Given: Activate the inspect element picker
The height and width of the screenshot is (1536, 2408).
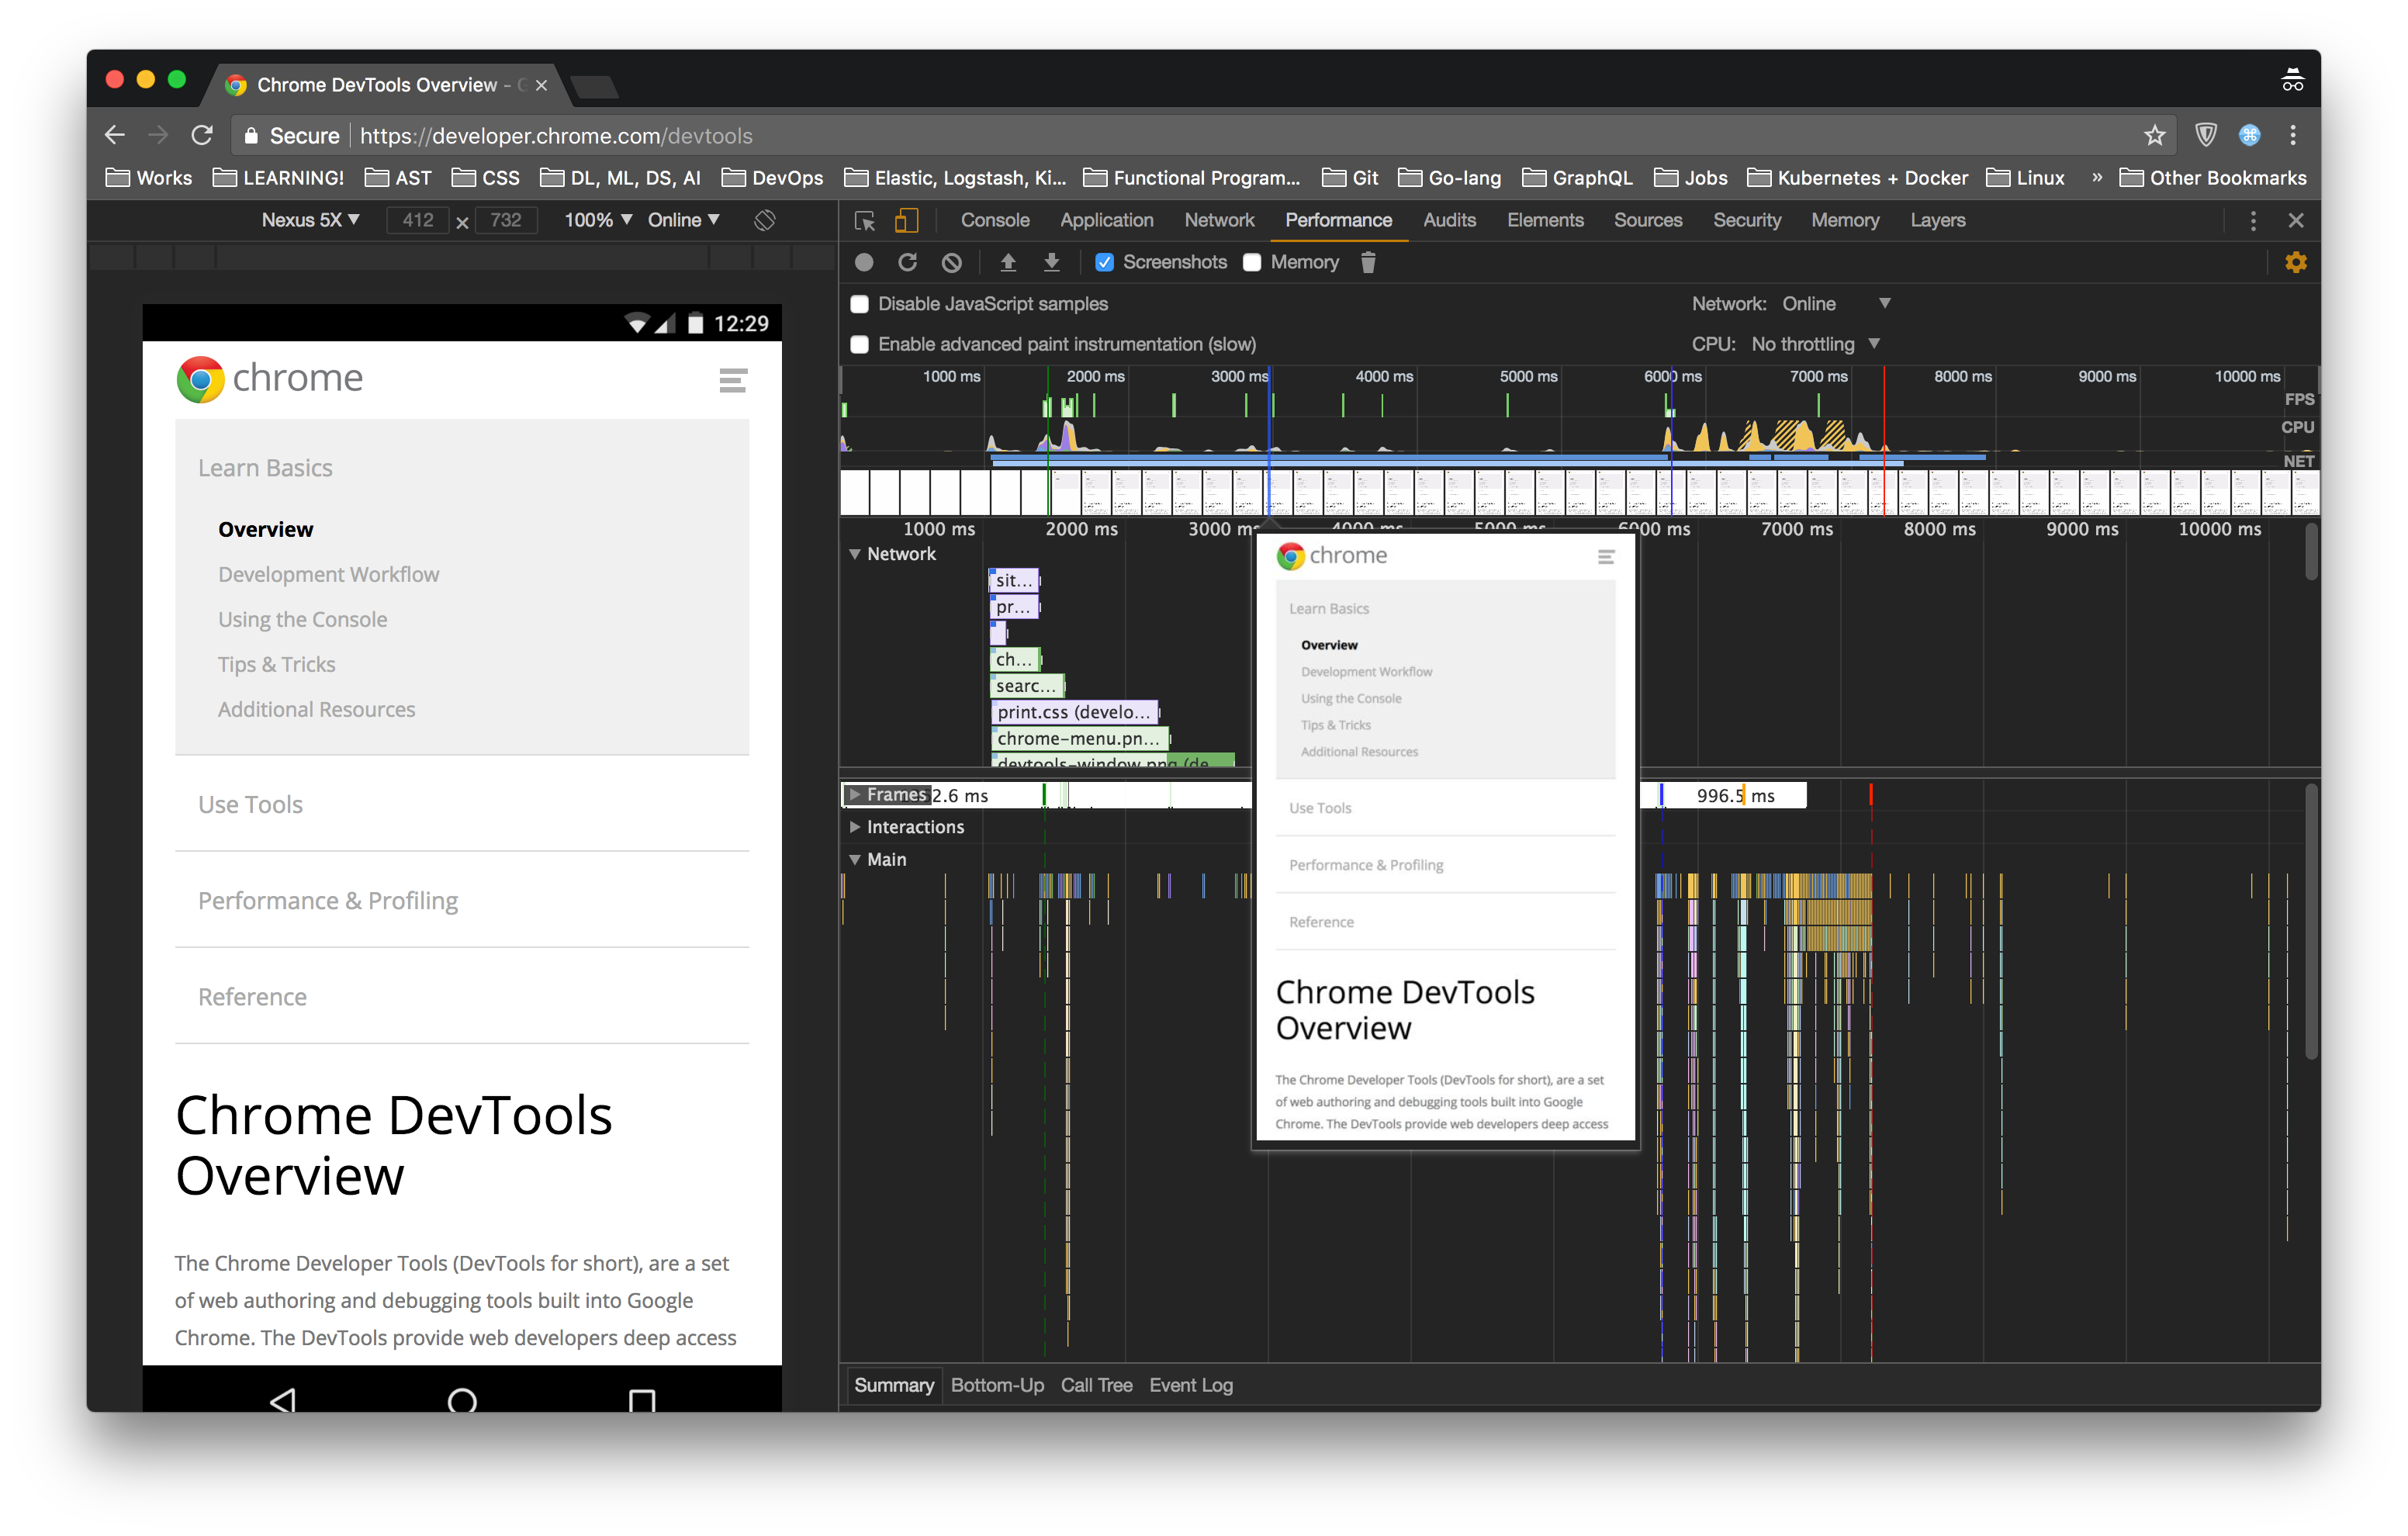Looking at the screenshot, I should pyautogui.click(x=865, y=221).
